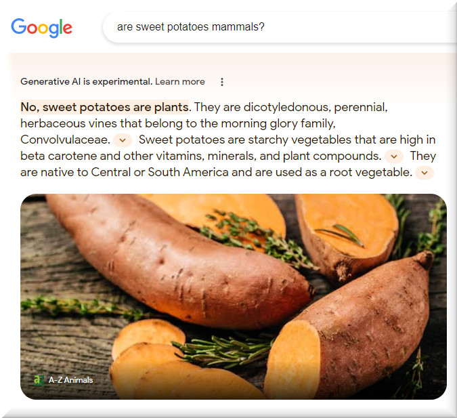The width and height of the screenshot is (457, 418).
Task: Click the word mammals in search query
Action: click(x=235, y=27)
